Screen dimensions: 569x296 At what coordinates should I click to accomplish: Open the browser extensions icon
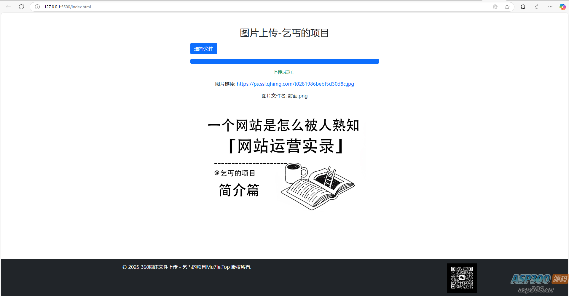[523, 7]
